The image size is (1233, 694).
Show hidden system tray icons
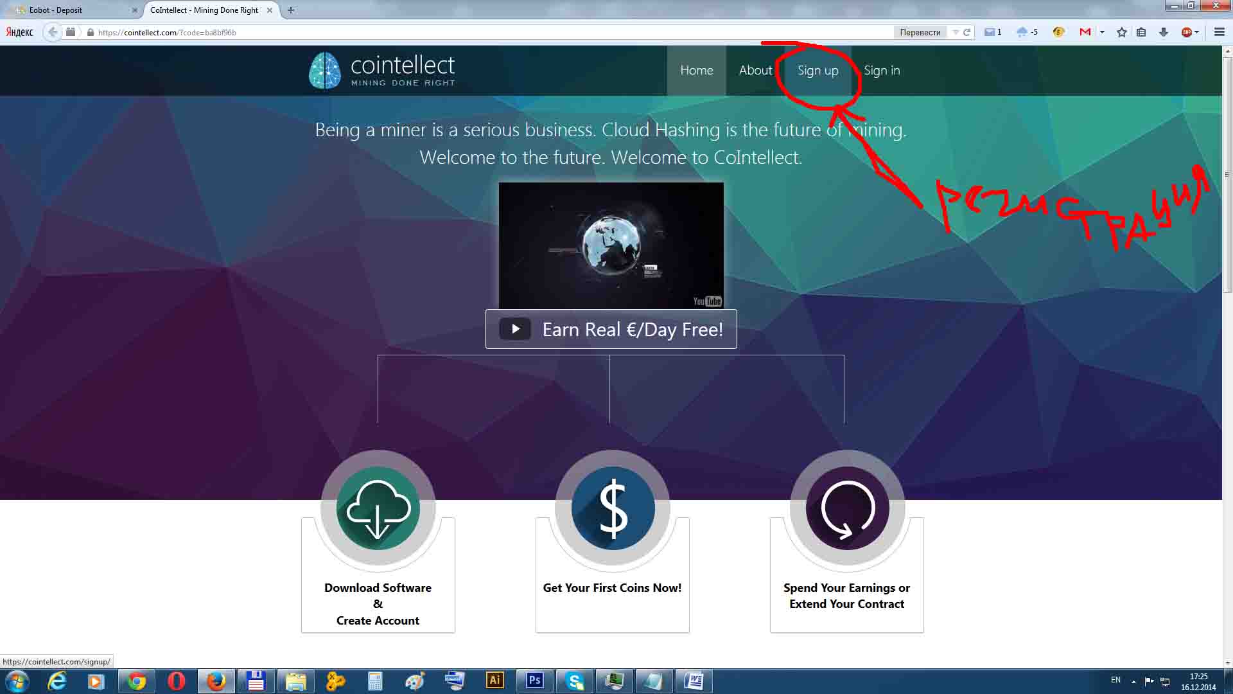click(1133, 681)
